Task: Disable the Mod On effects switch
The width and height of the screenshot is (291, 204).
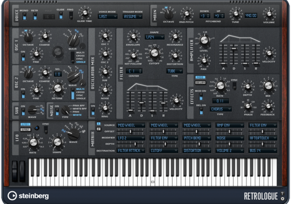Action: pyautogui.click(x=200, y=96)
